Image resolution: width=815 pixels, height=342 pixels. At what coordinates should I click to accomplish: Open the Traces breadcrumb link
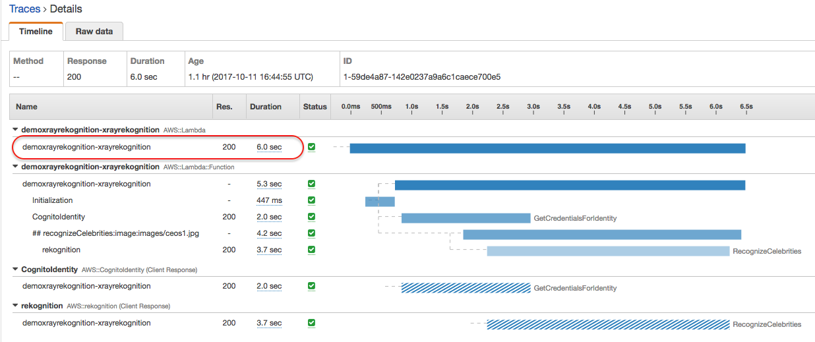24,9
